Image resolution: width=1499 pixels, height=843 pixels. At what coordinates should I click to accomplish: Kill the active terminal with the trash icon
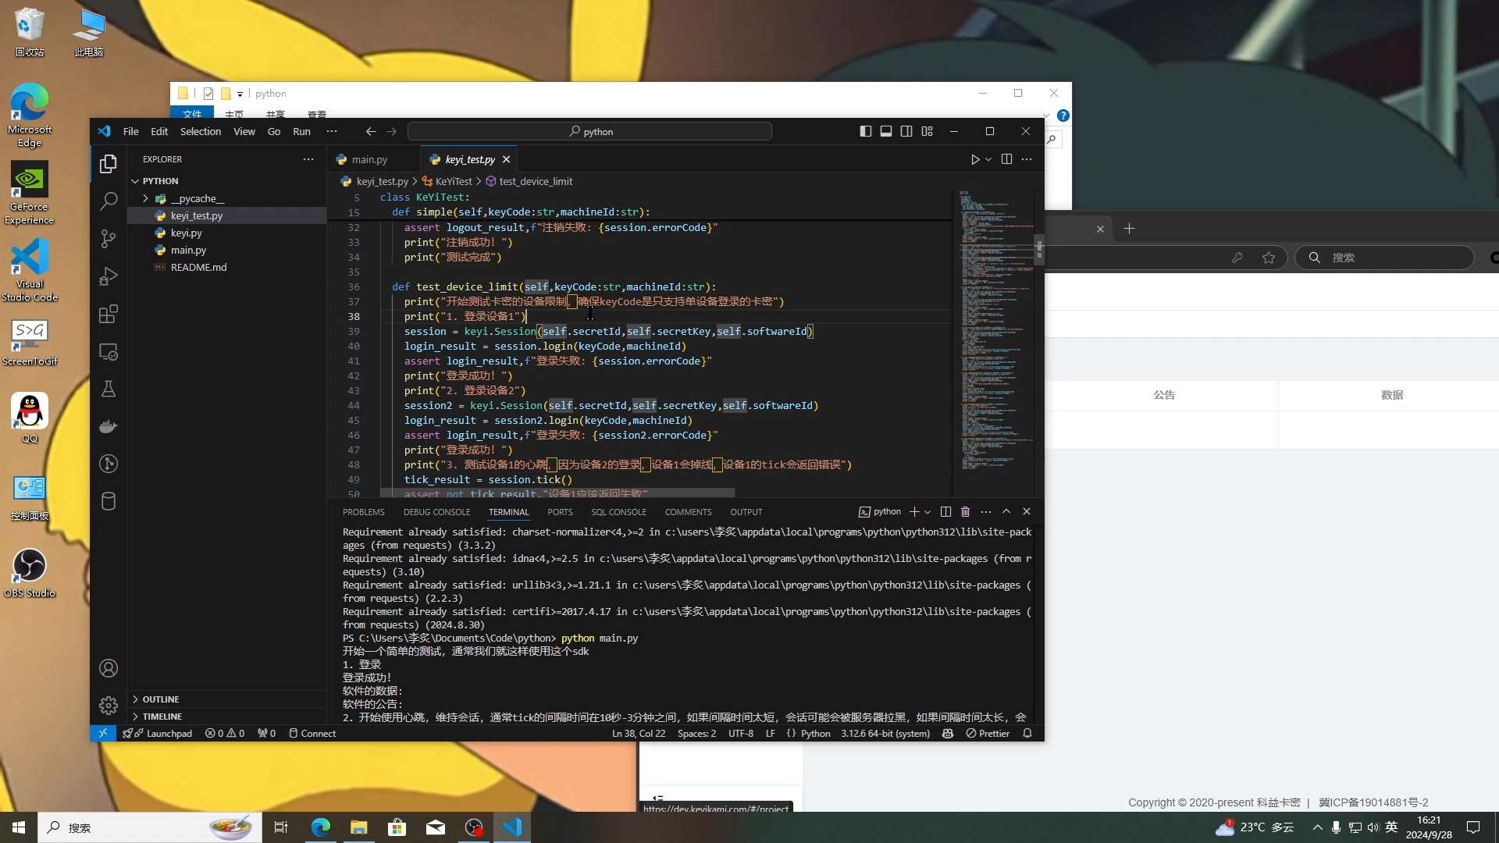click(965, 511)
